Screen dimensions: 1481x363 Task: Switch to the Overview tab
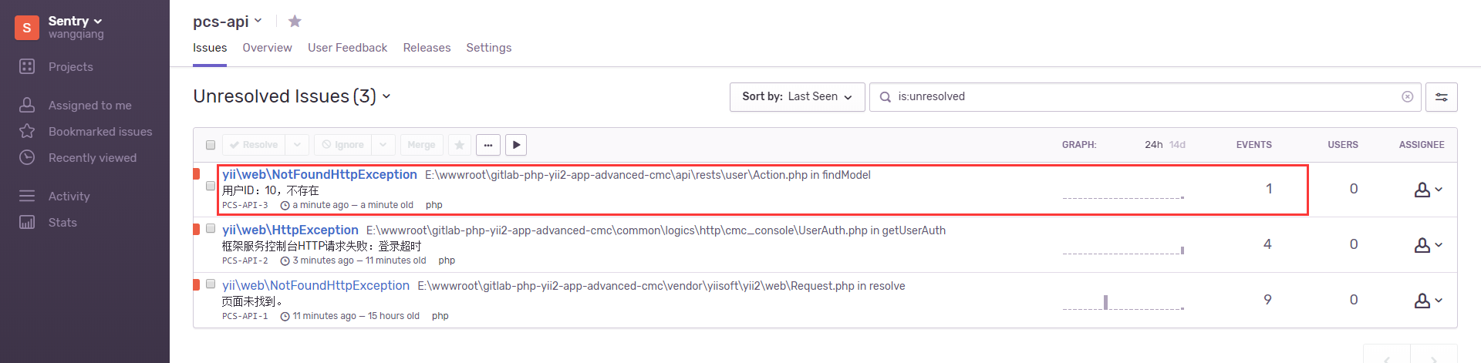(x=267, y=48)
